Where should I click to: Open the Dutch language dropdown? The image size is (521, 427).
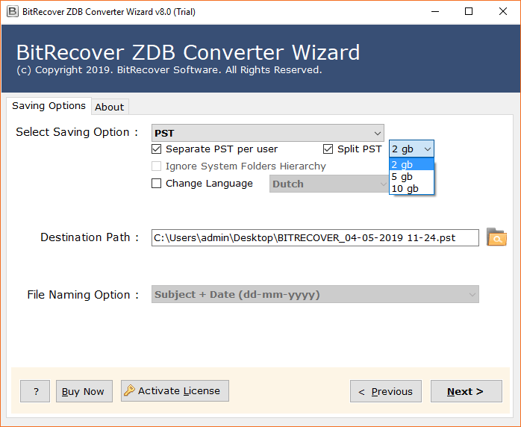(329, 184)
